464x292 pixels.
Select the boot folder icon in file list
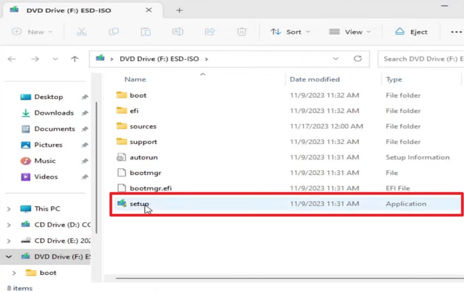[x=121, y=95]
